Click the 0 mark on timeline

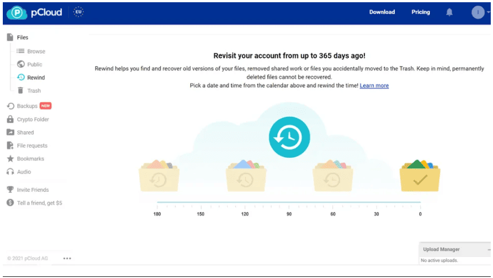pyautogui.click(x=420, y=214)
